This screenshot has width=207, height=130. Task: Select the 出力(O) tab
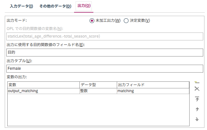[x=84, y=6]
